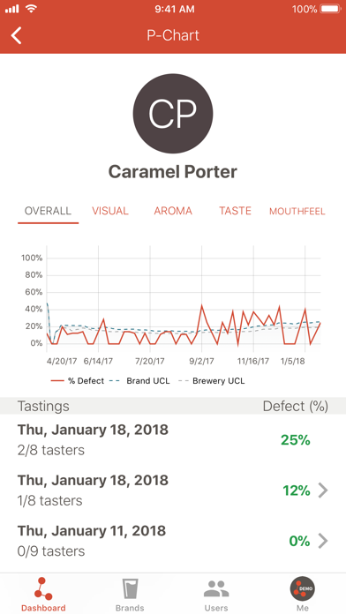346x614 pixels.
Task: Tap the Wi-Fi icon in the status bar
Action: [x=32, y=9]
